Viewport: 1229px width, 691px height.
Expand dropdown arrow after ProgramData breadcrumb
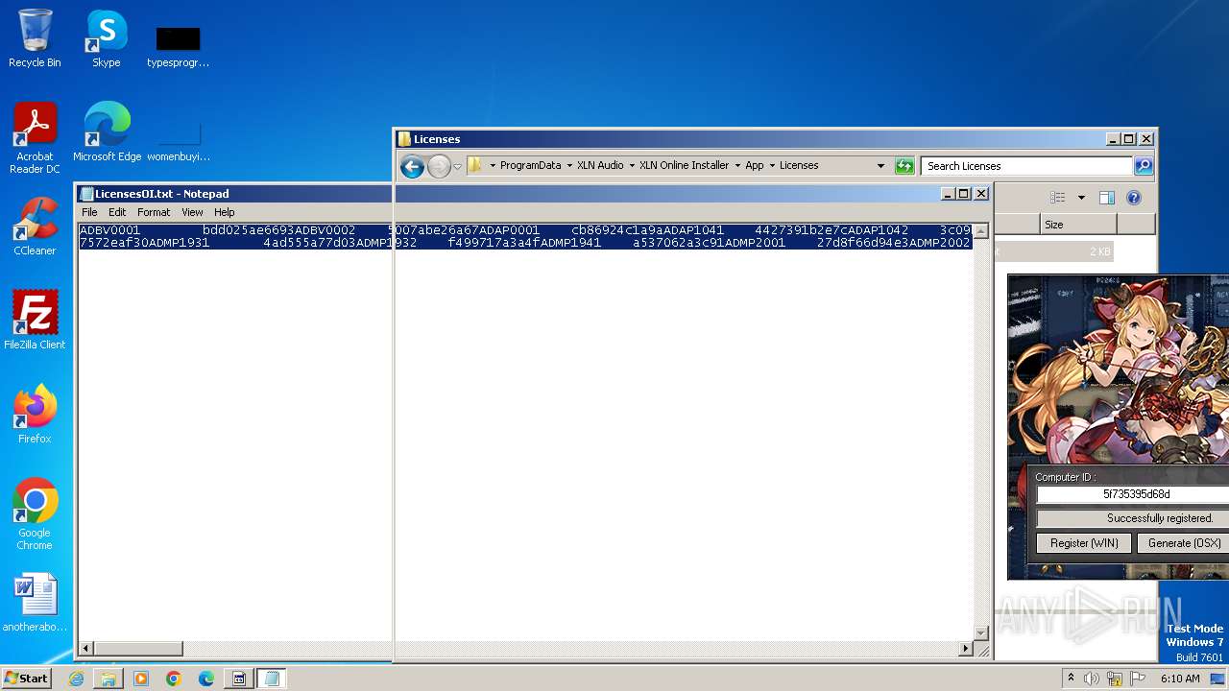pyautogui.click(x=568, y=166)
